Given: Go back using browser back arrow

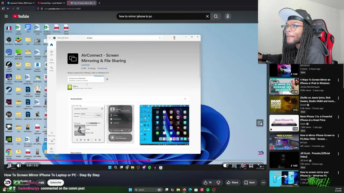Looking at the screenshot, I should (8, 9).
